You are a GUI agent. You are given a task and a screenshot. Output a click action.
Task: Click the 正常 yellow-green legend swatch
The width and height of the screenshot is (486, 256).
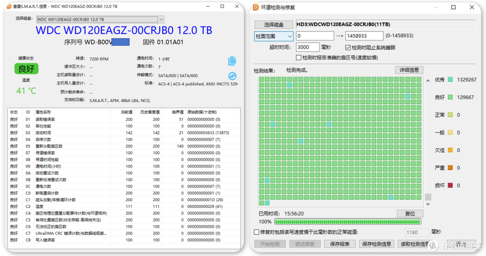point(450,115)
